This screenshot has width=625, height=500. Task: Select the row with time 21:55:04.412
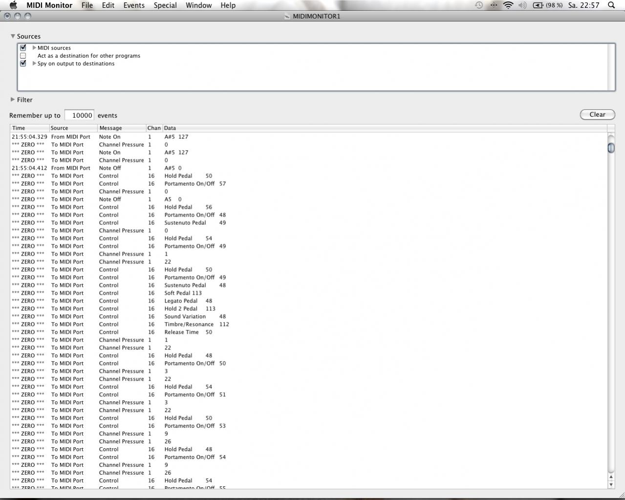(x=309, y=168)
